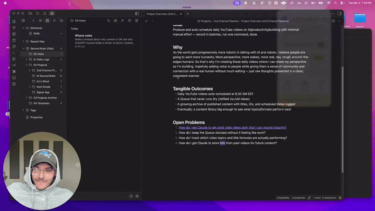375x211 pixels.
Task: Click the sort order icon in the Inbox header
Action: pyautogui.click(x=122, y=21)
